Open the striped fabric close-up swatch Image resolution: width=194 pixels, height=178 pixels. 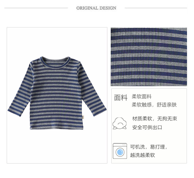coord(149,57)
